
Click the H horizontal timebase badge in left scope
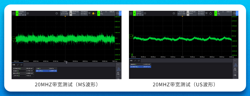click(71, 13)
